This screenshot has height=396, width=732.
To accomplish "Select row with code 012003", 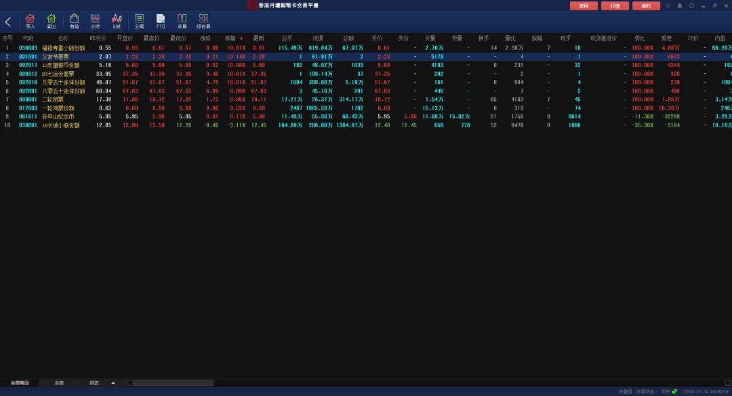I will click(x=28, y=108).
